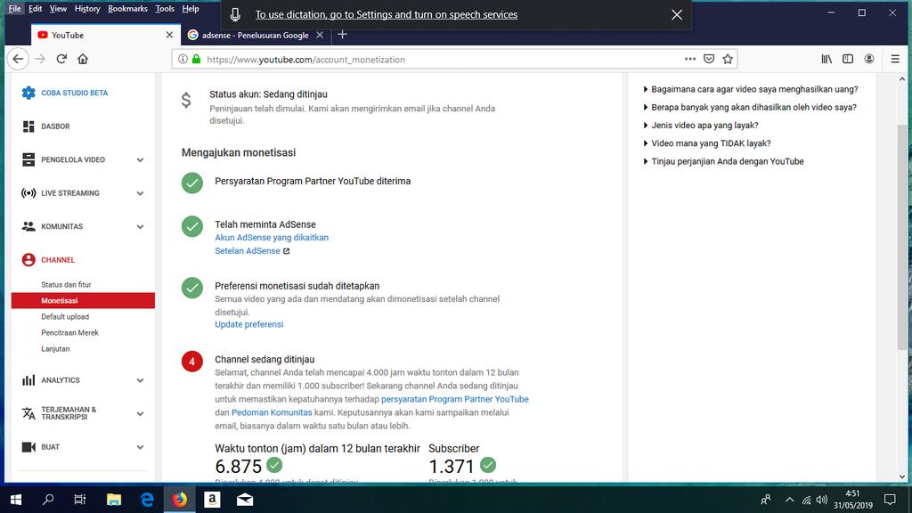Open the Firefox account icon
Image resolution: width=912 pixels, height=513 pixels.
(x=869, y=59)
